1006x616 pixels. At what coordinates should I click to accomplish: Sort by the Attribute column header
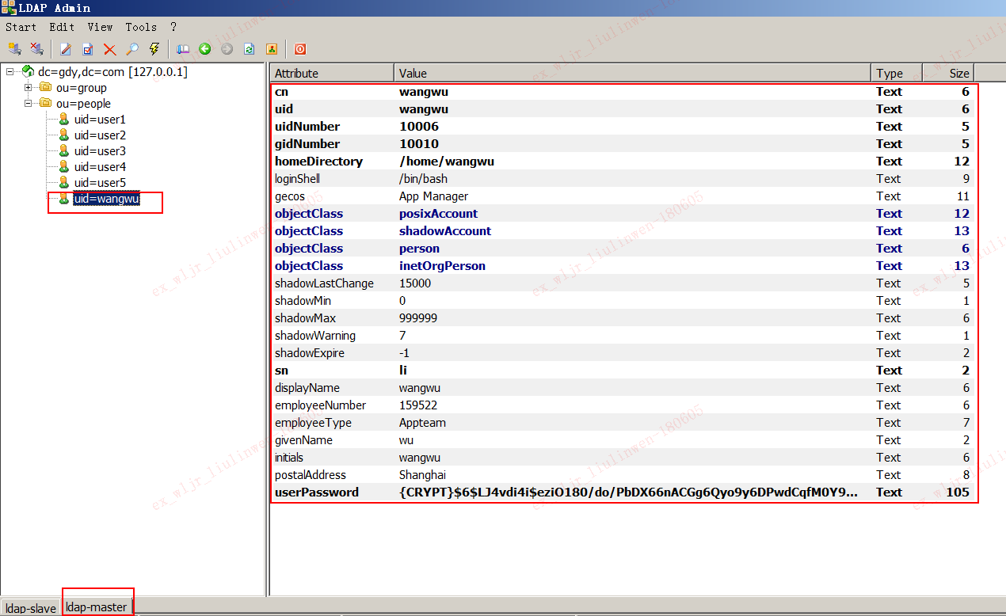point(331,73)
